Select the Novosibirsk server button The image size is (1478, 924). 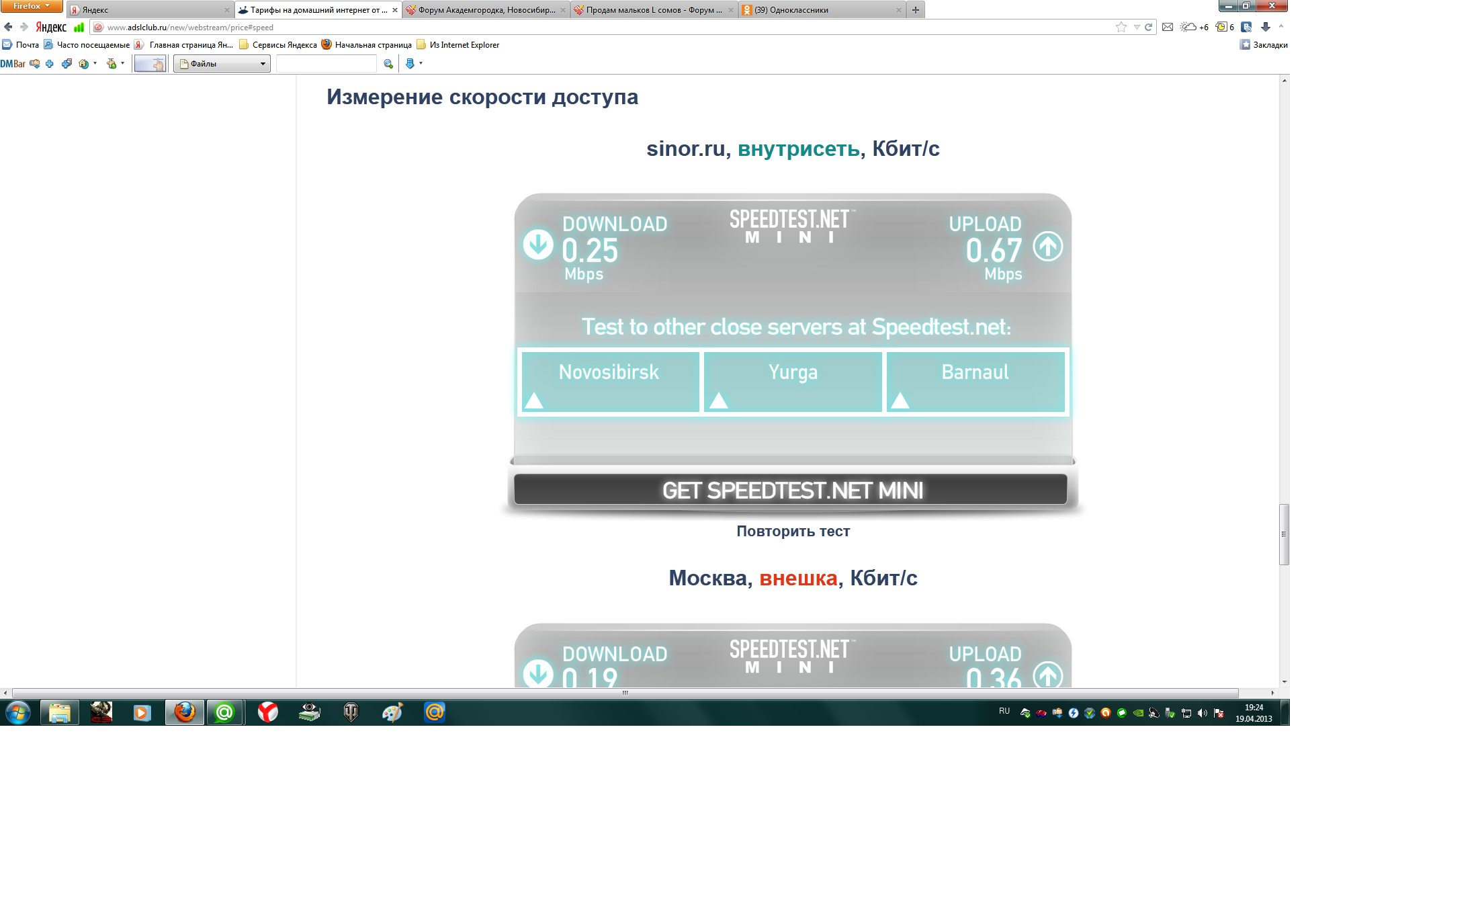pyautogui.click(x=610, y=381)
